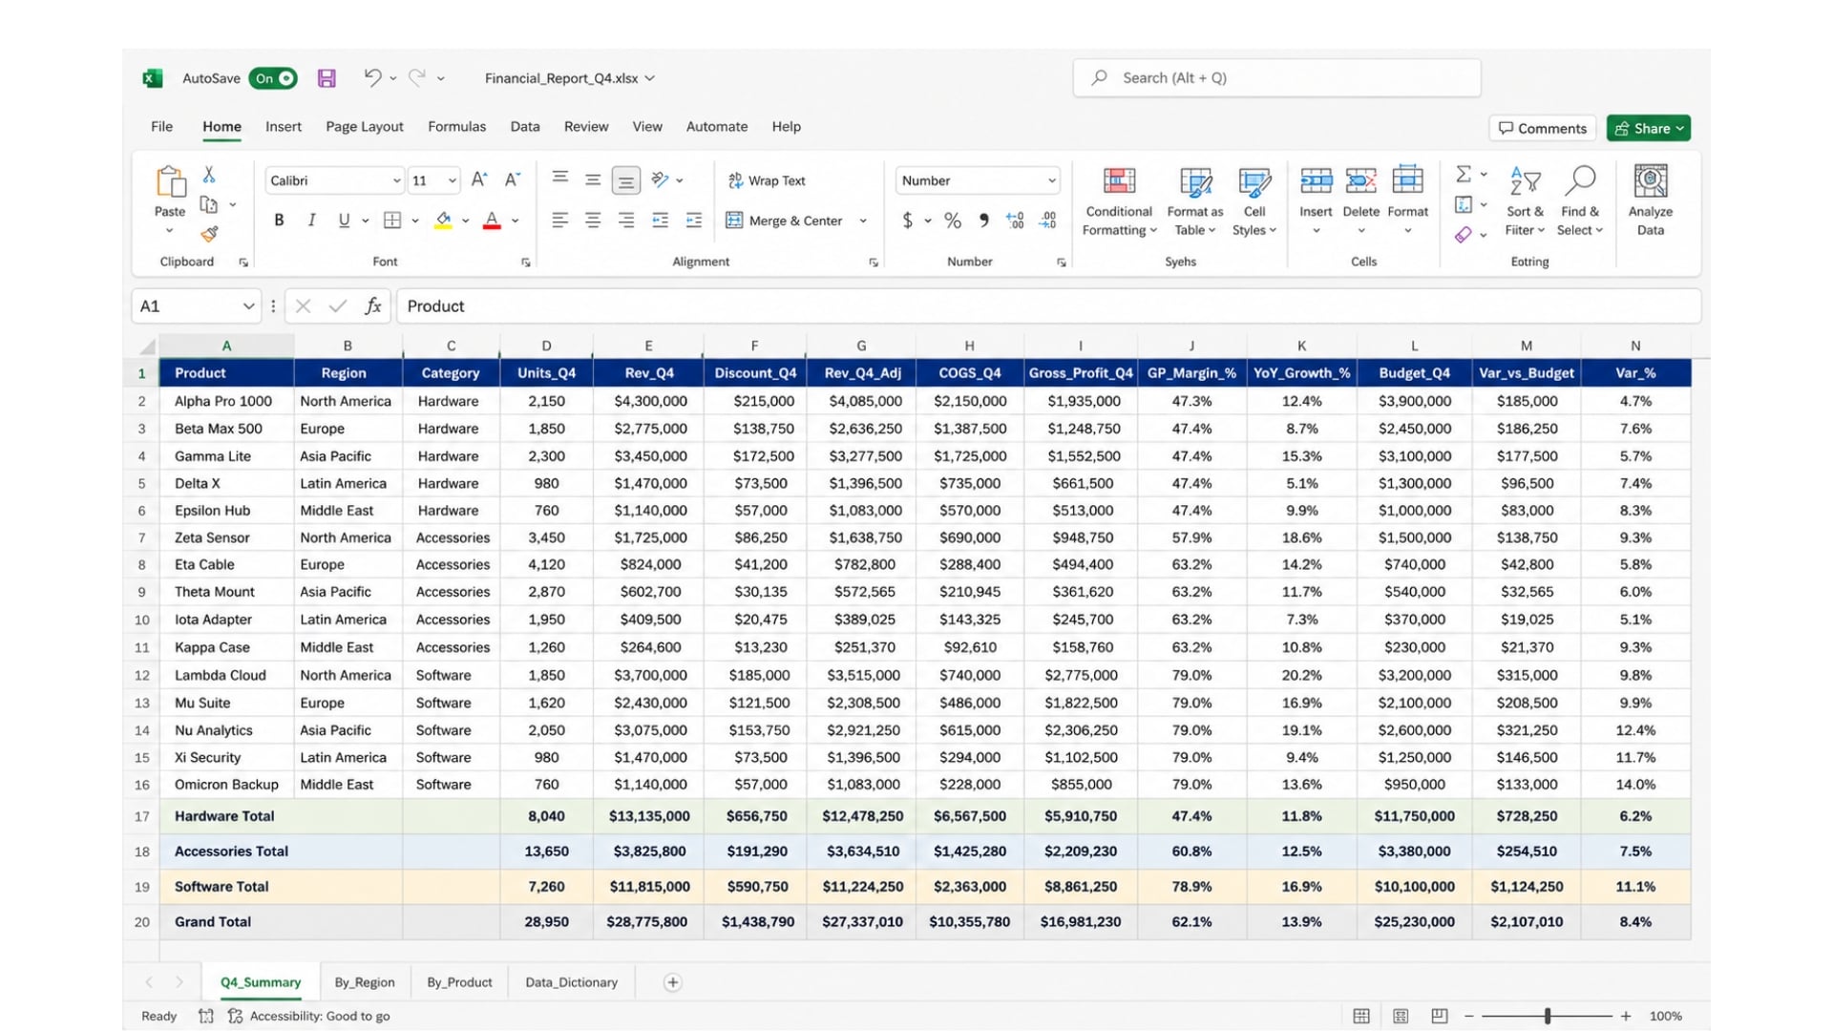Open the Number format dropdown
The height and width of the screenshot is (1031, 1833).
(1051, 180)
